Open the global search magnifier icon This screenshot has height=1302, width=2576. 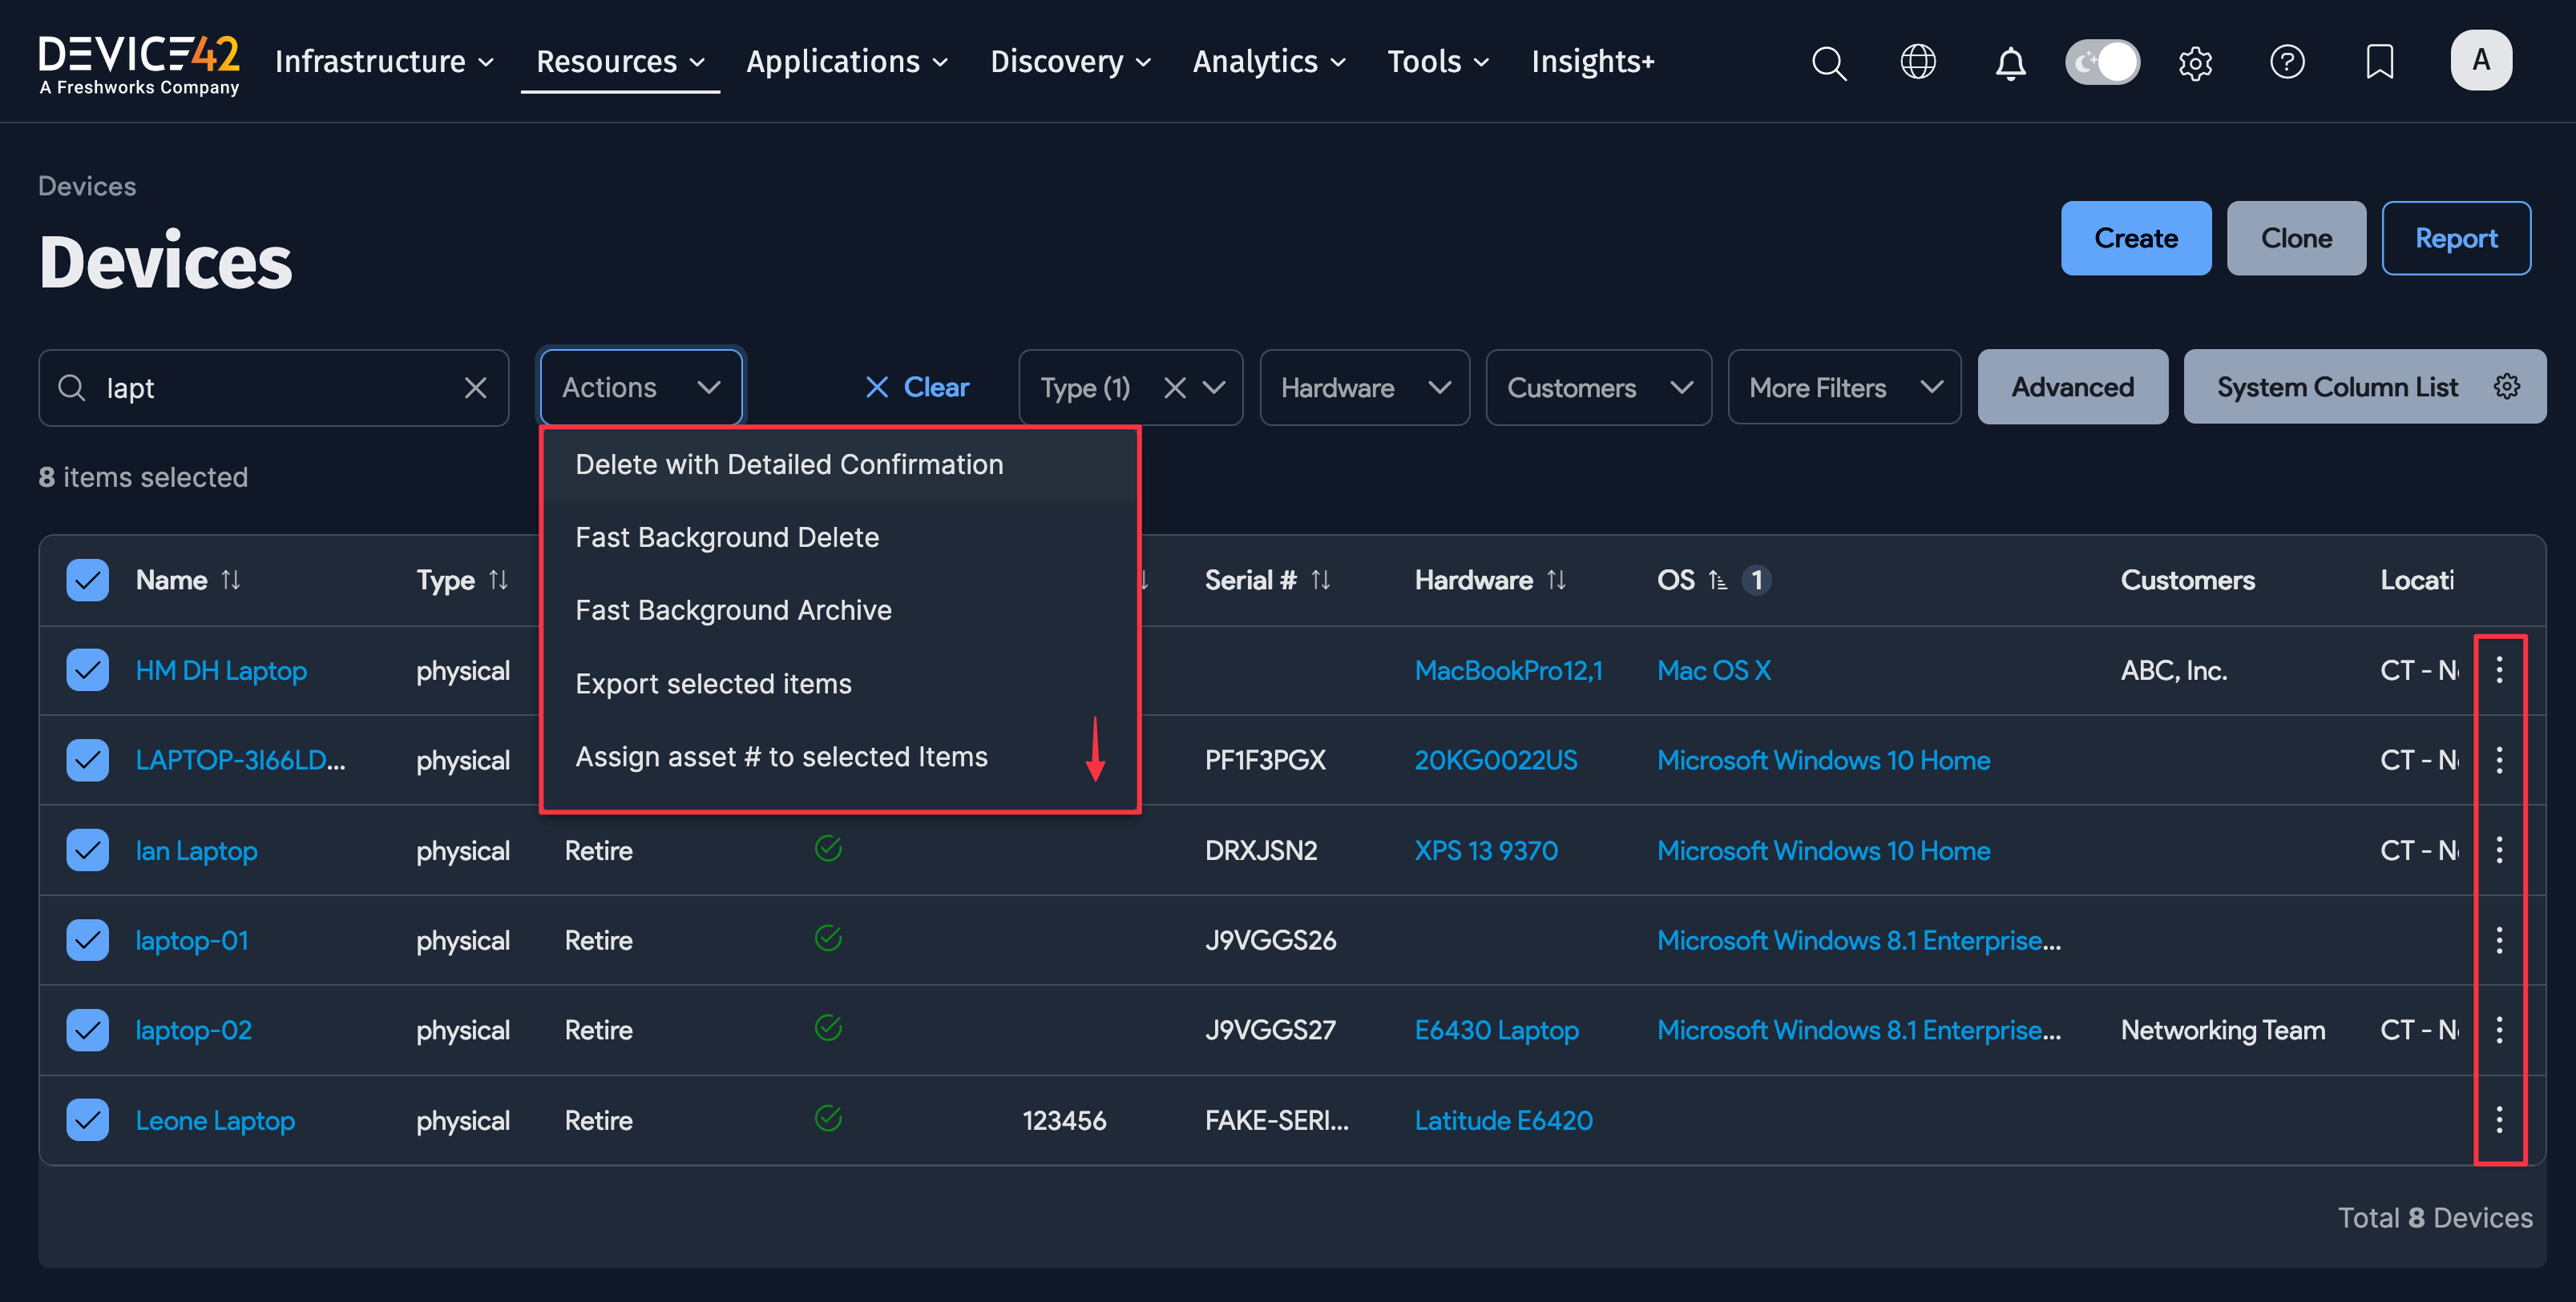(1829, 62)
